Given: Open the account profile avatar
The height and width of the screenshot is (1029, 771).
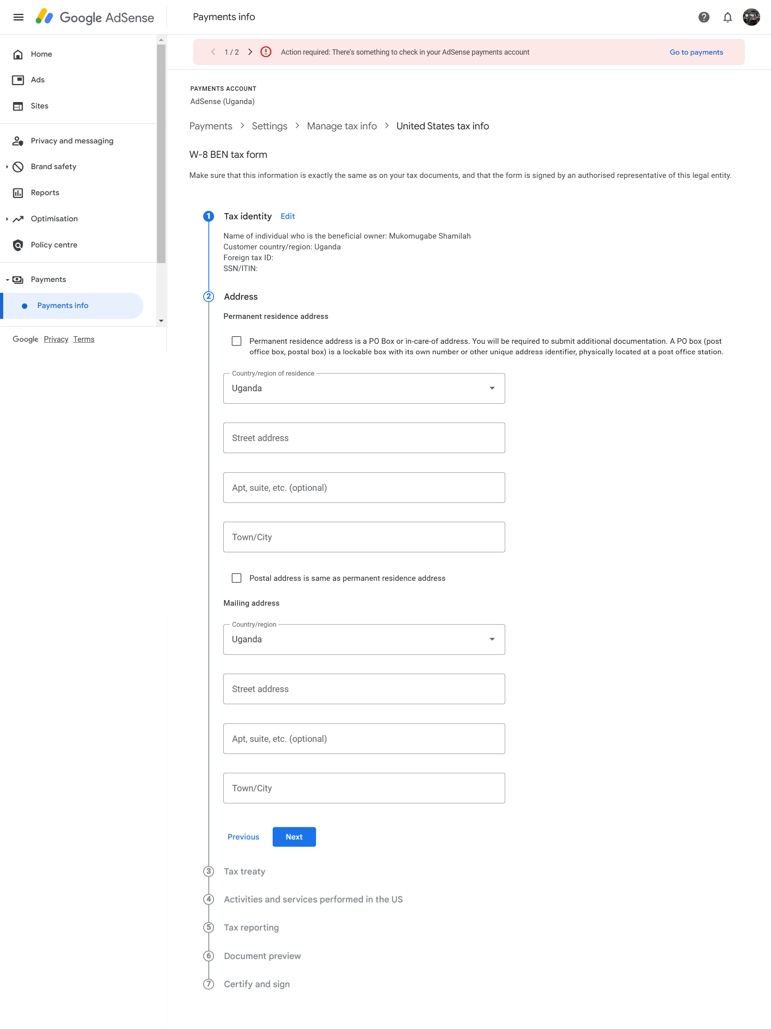Looking at the screenshot, I should [x=751, y=17].
